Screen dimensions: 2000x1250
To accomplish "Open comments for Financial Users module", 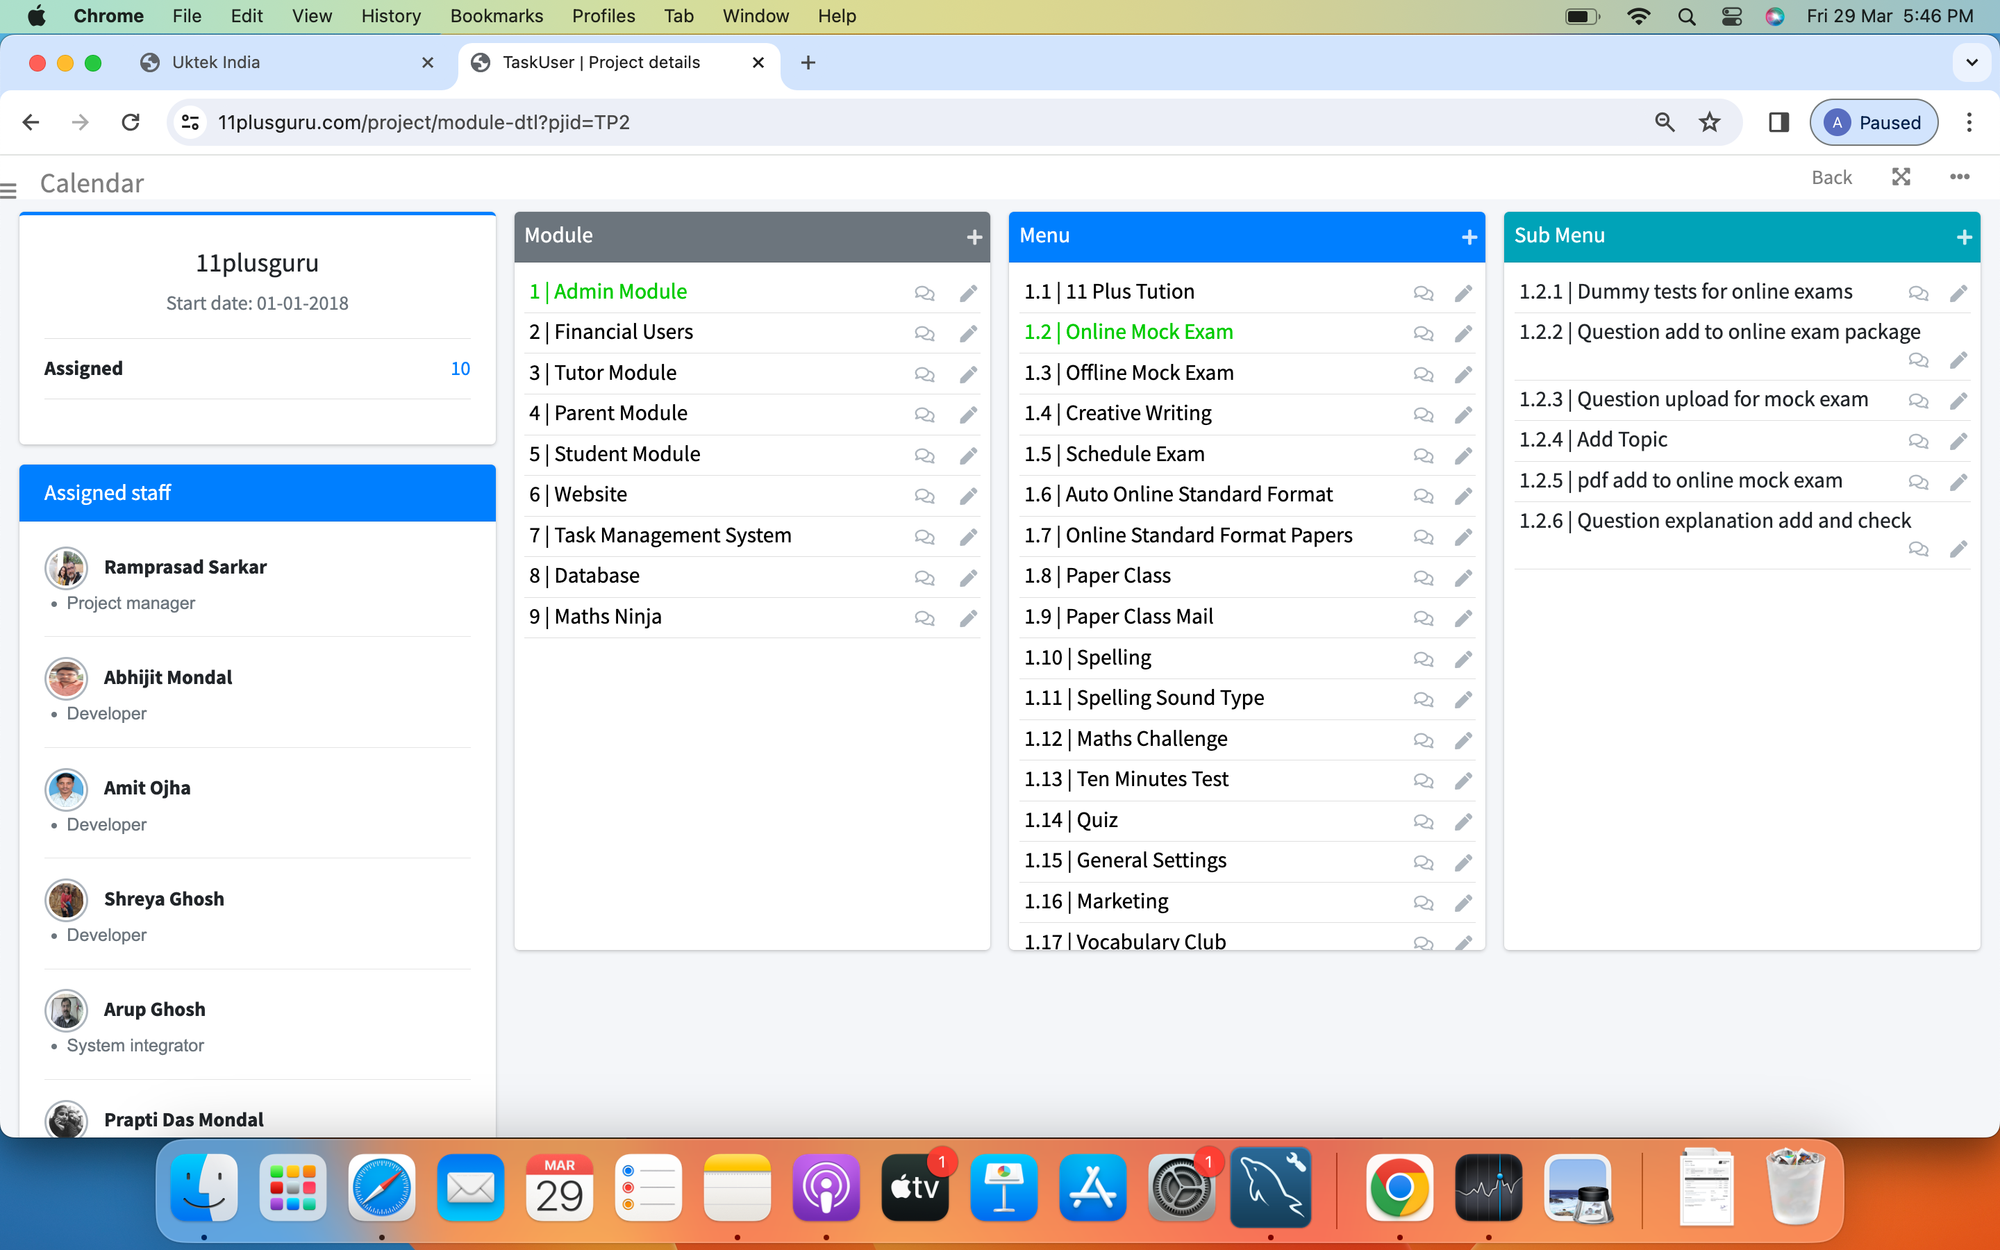I will pyautogui.click(x=924, y=333).
